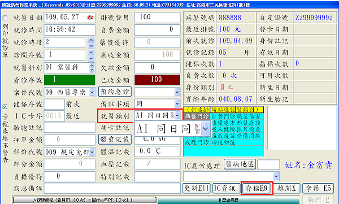Open the calendar icon beside 就醫日期
Image resolution: width=339 pixels, height=204 pixels.
pyautogui.click(x=90, y=18)
